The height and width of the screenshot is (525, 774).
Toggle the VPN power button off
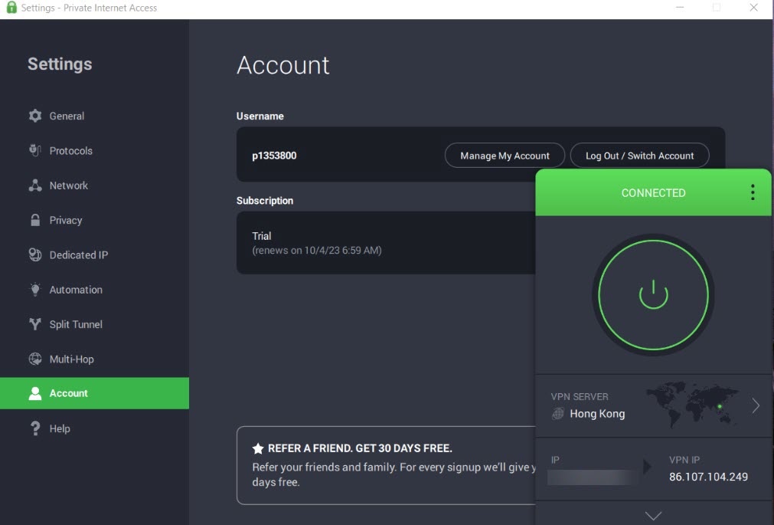click(x=653, y=295)
